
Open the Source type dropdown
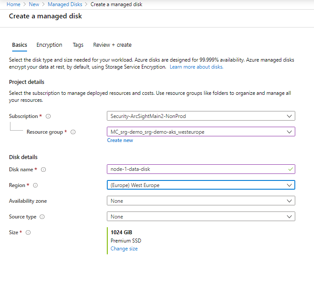[201, 217]
